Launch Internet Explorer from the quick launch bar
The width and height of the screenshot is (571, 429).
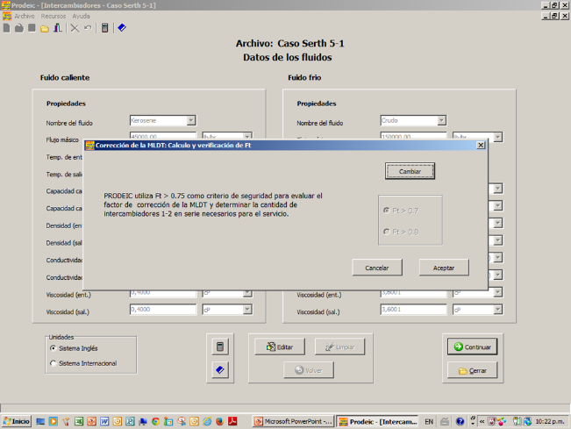207,421
